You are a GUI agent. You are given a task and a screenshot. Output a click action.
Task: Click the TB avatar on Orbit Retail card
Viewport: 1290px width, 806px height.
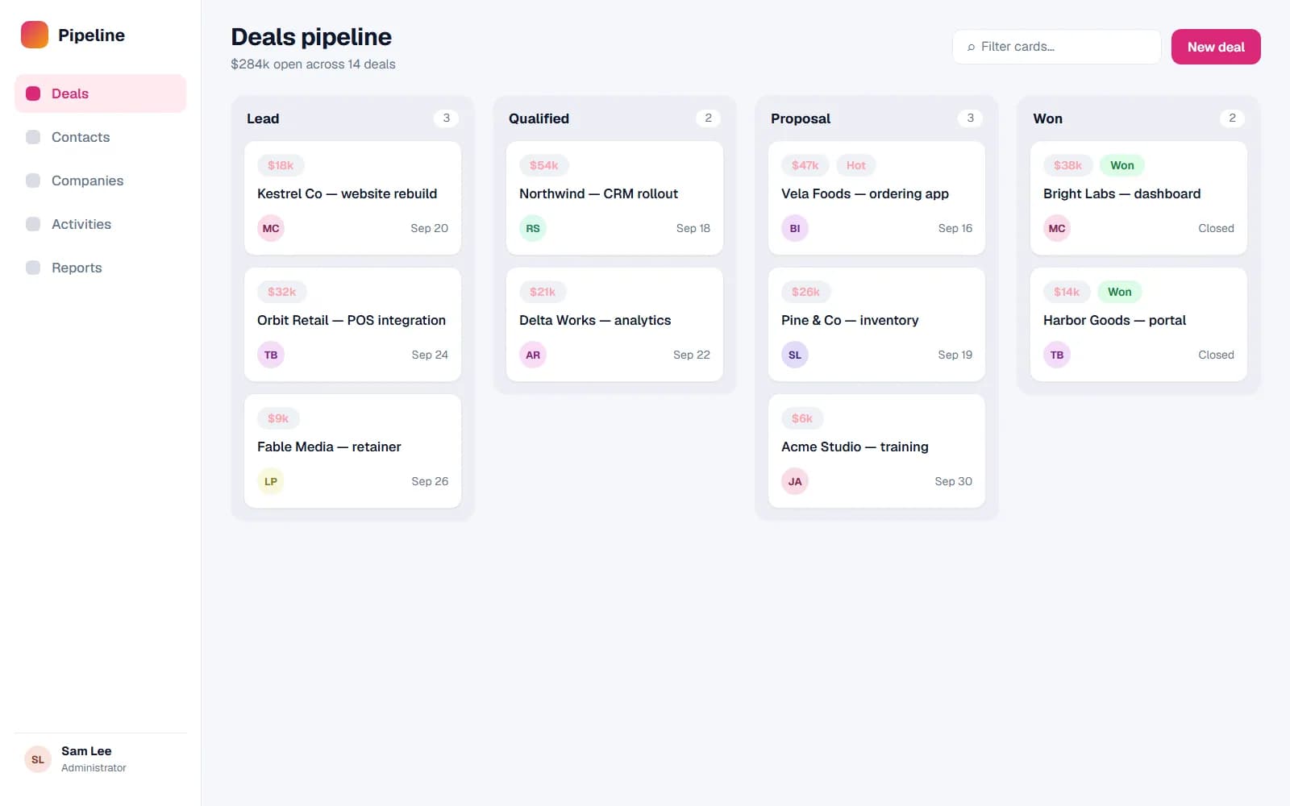(x=271, y=355)
